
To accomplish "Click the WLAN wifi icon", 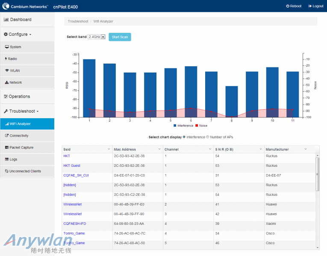I will click(x=7, y=71).
